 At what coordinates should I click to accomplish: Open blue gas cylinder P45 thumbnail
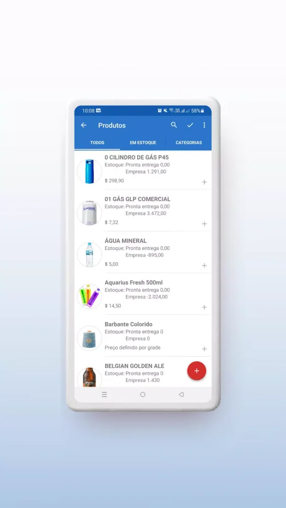(89, 171)
